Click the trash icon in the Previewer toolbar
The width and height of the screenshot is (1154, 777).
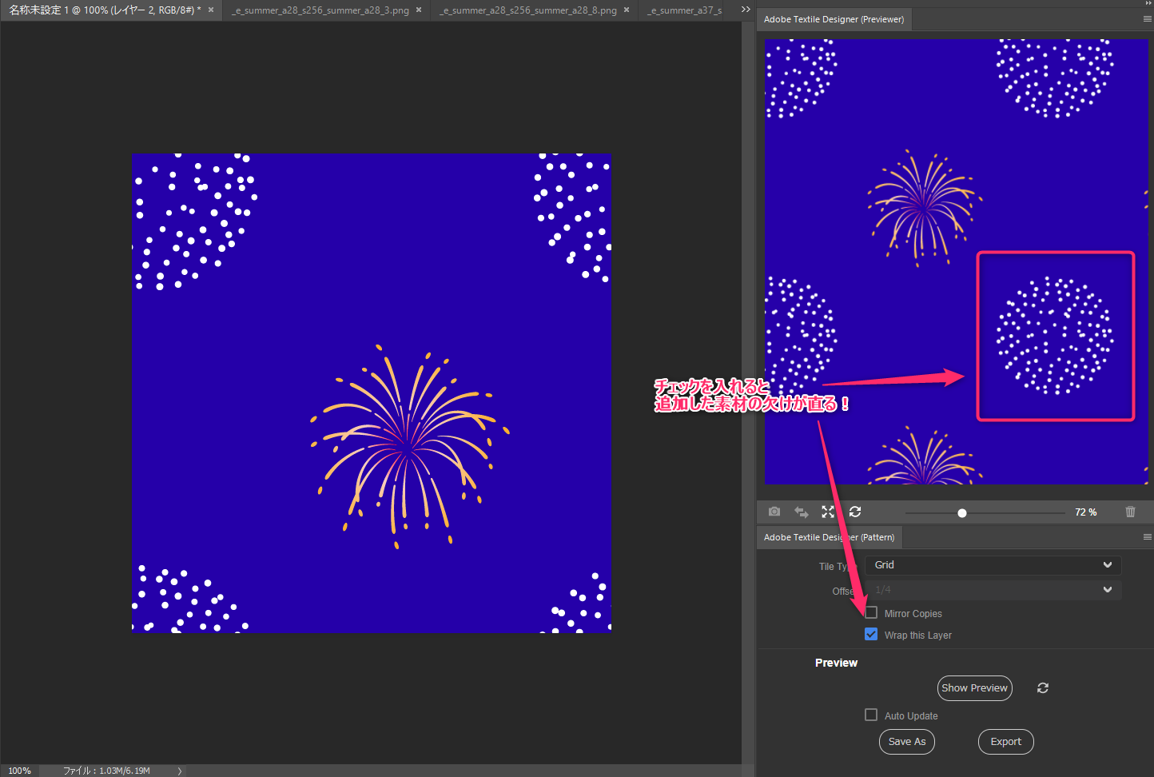coord(1130,512)
